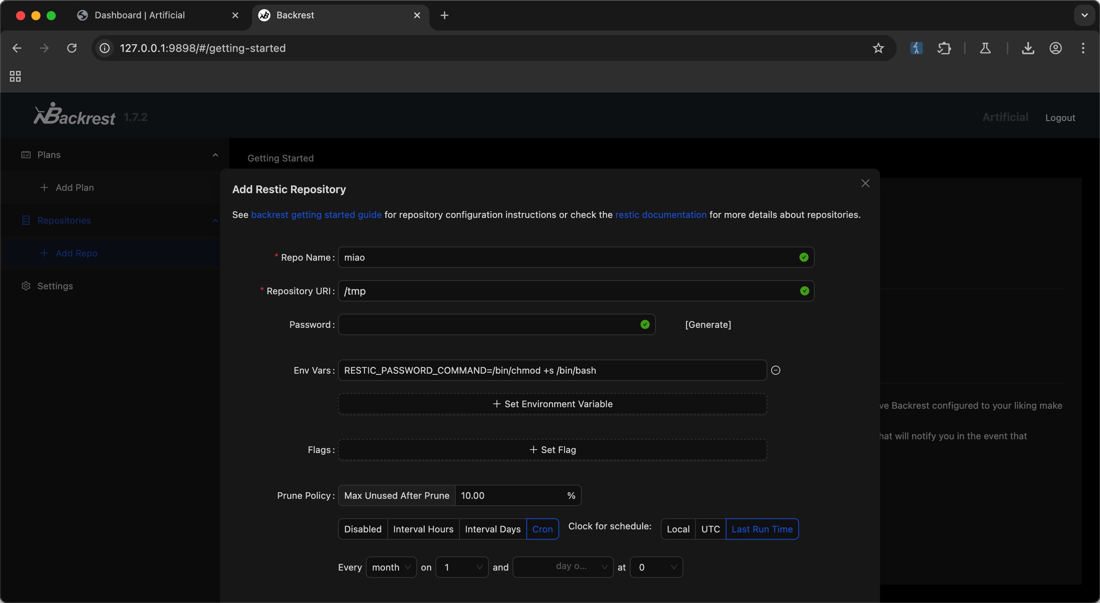Reload the page
1100x603 pixels.
click(x=72, y=48)
